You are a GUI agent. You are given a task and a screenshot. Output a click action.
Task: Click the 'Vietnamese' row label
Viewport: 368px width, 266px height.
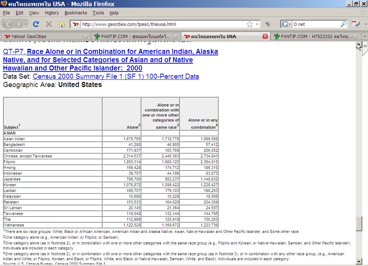tap(14, 225)
